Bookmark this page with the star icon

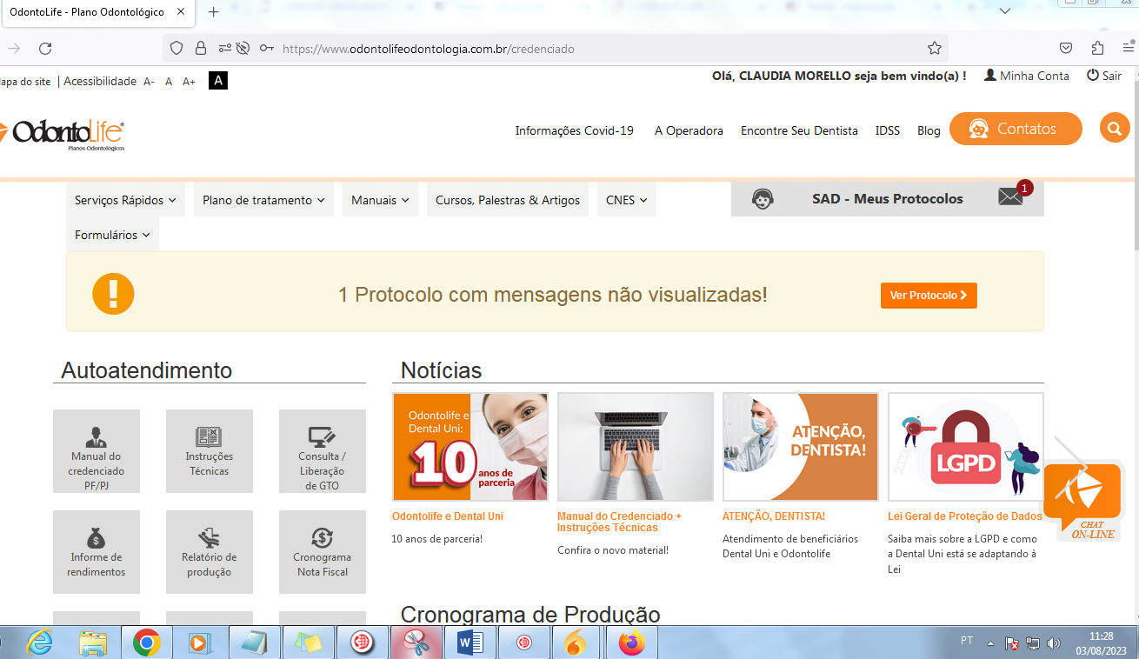tap(935, 49)
